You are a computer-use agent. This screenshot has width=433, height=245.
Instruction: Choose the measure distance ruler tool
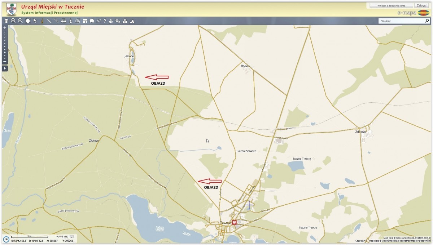click(x=49, y=21)
